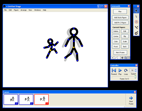This screenshot has height=111, width=142.
Task: Select the add line segment tool
Action: 136,27
